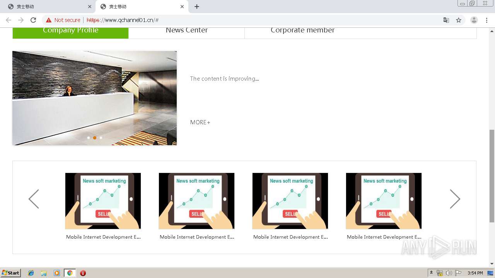Click the reception desk slideshow image
Screen dimensions: 495x278
(x=94, y=98)
